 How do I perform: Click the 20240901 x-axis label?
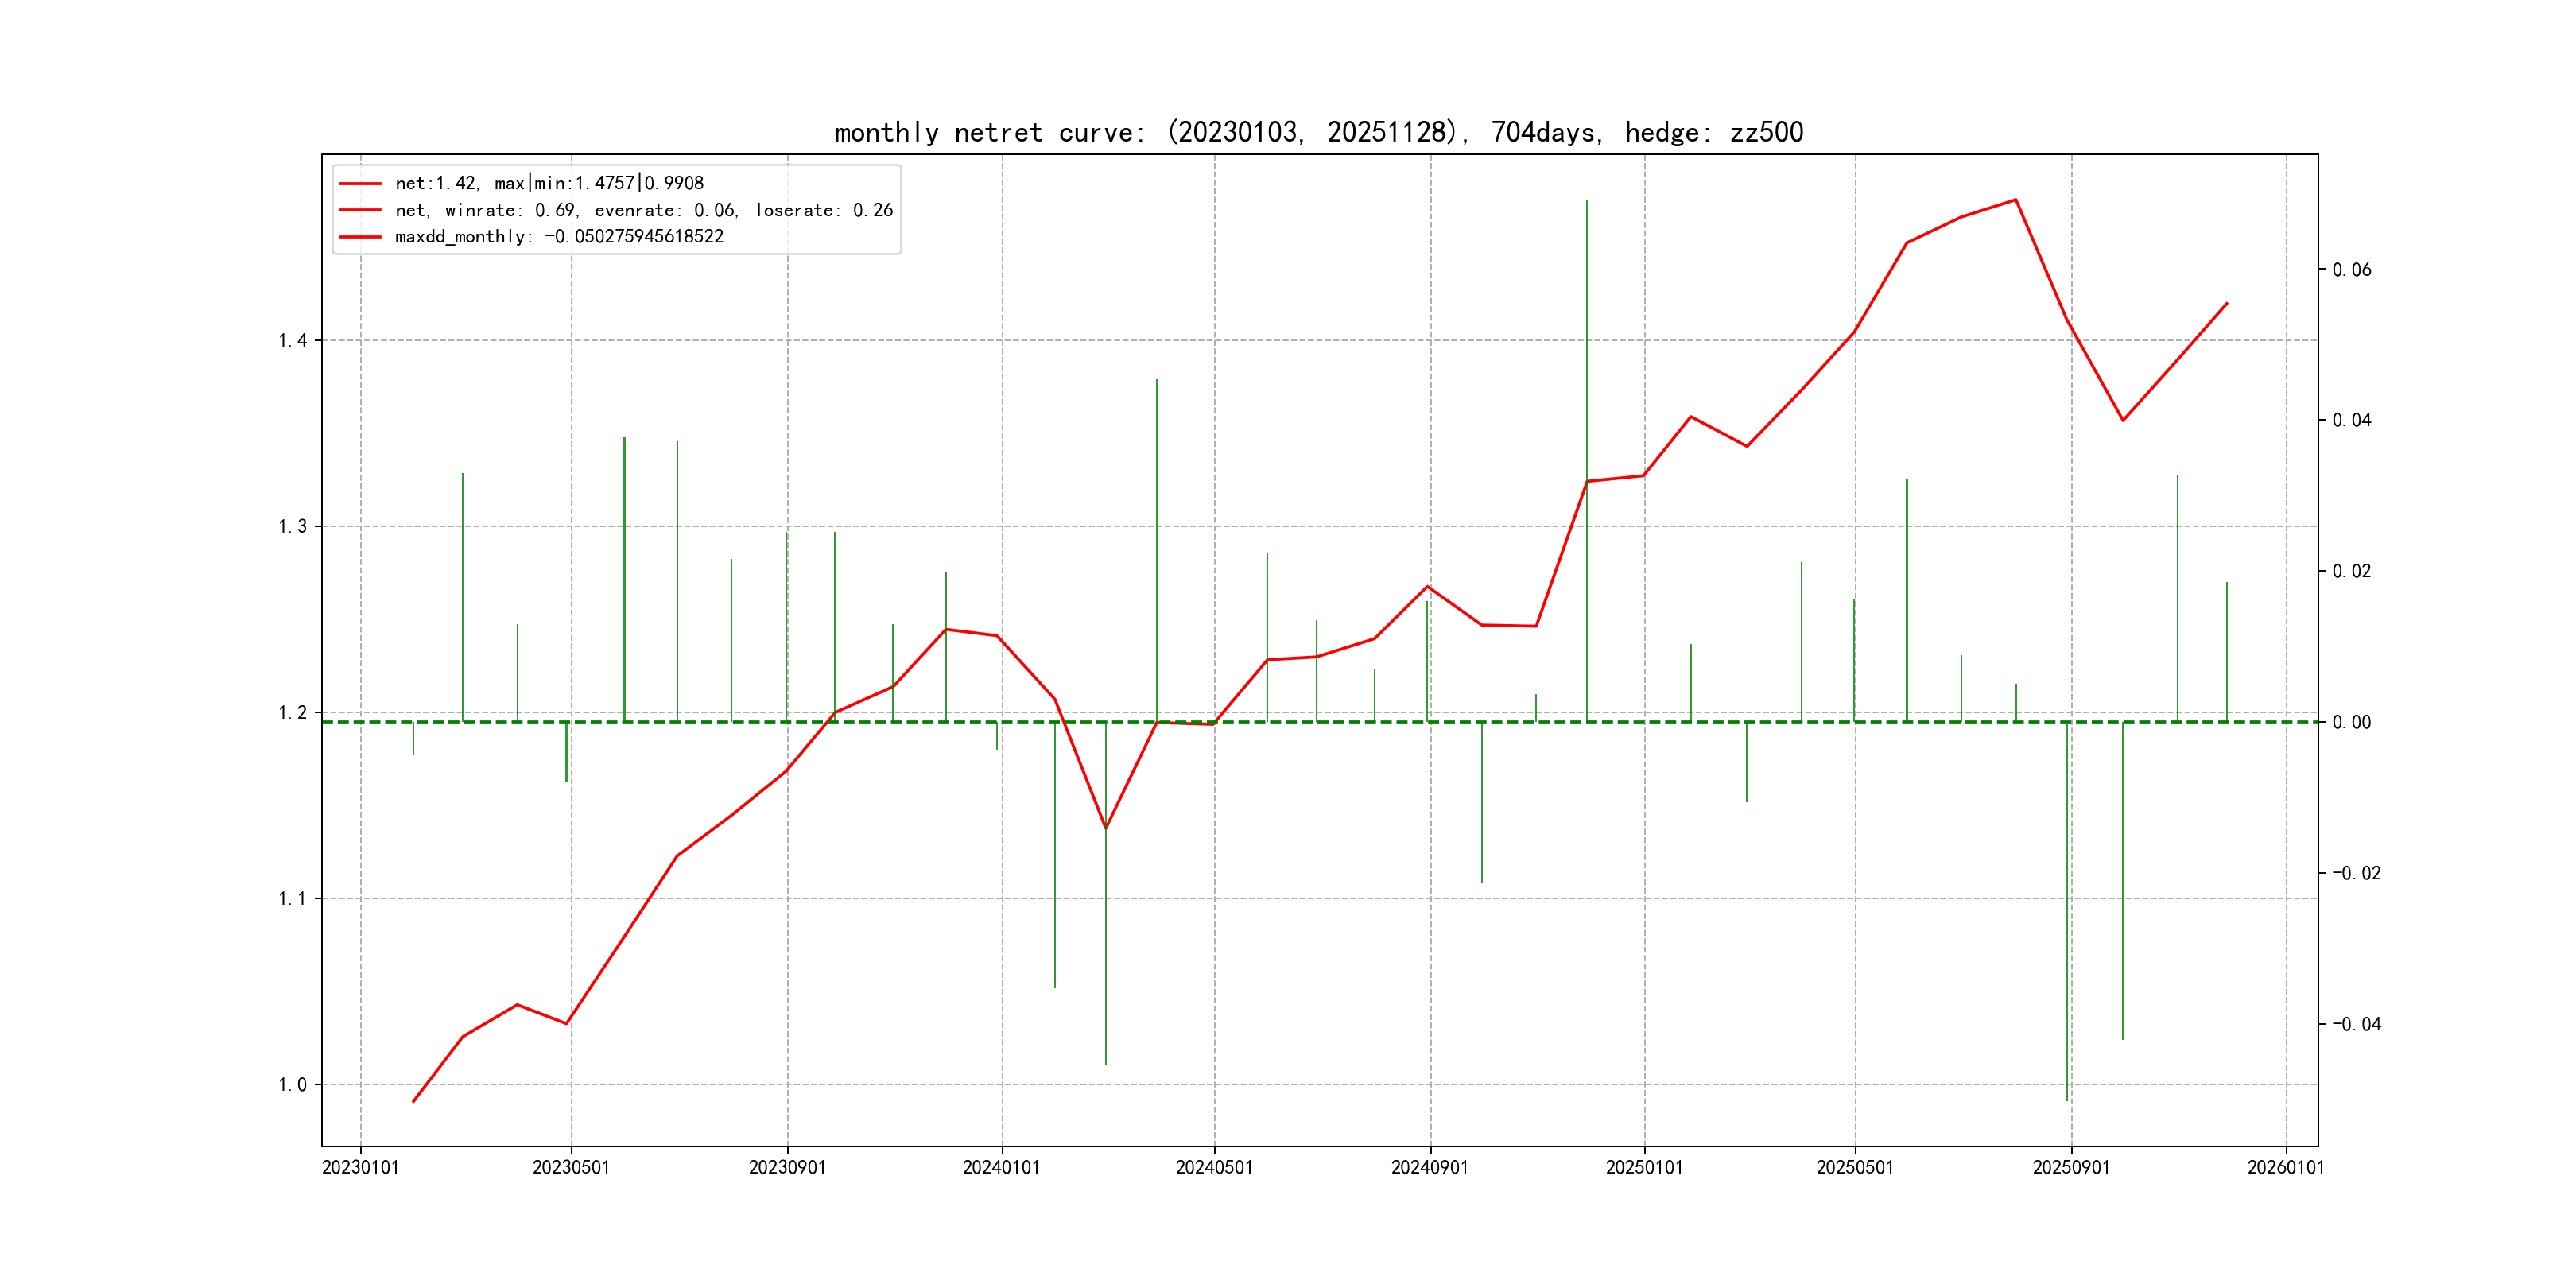coord(1430,1168)
